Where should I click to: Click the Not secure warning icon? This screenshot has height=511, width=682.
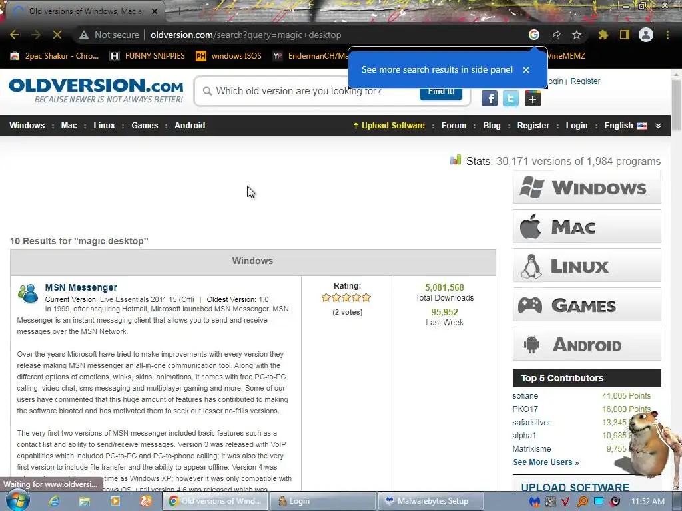click(x=84, y=35)
